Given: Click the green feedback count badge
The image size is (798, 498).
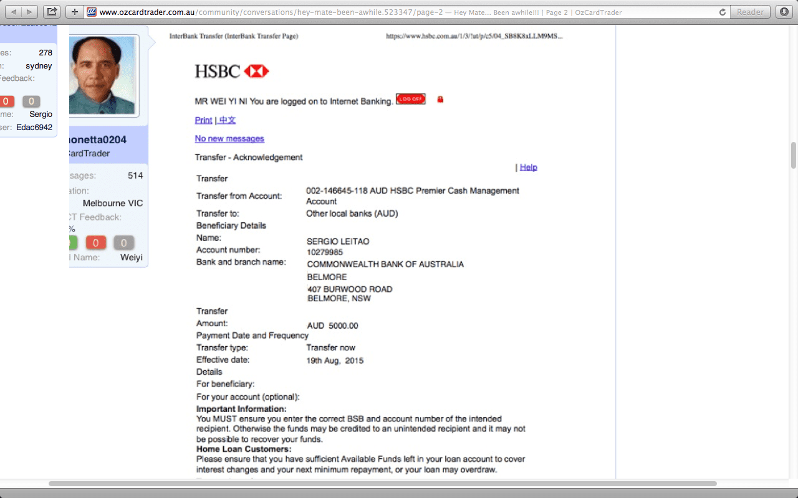Looking at the screenshot, I should tap(73, 243).
